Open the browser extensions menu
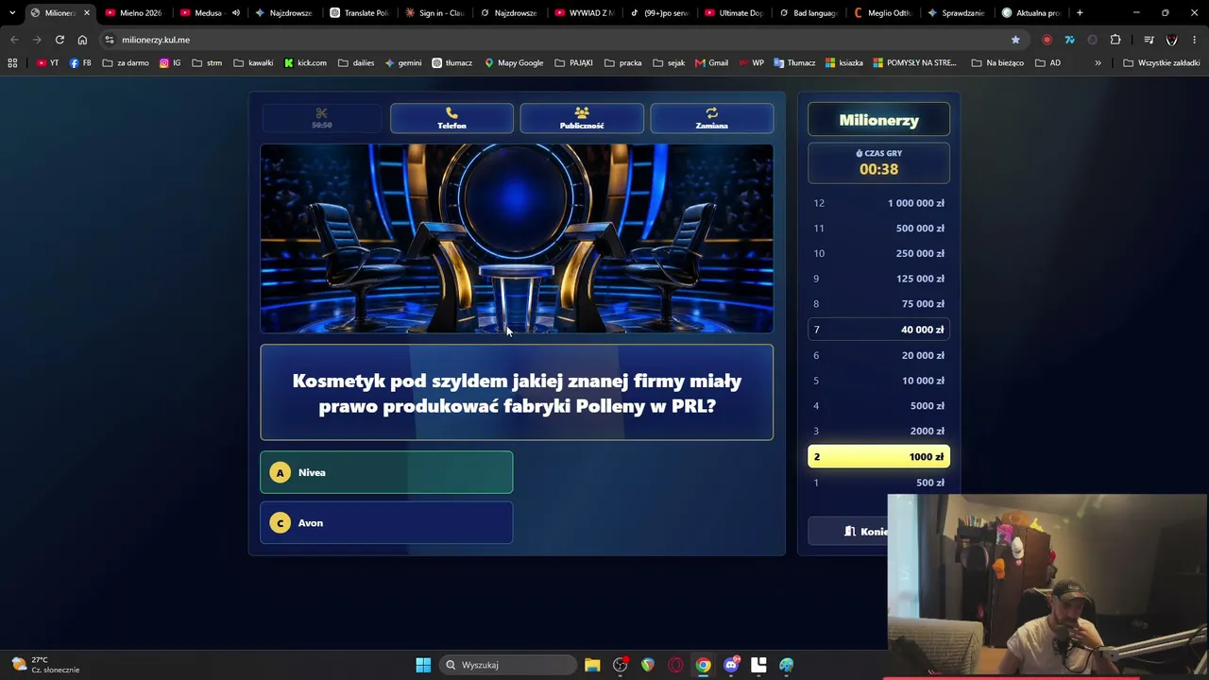This screenshot has height=680, width=1209. (1115, 40)
